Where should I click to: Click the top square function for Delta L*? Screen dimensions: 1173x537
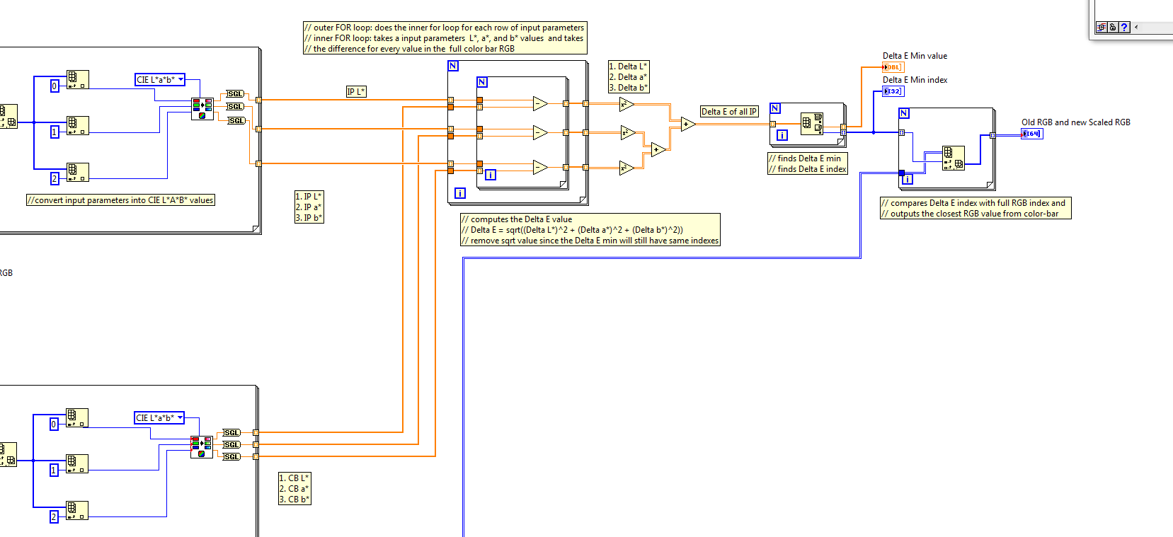pyautogui.click(x=626, y=105)
